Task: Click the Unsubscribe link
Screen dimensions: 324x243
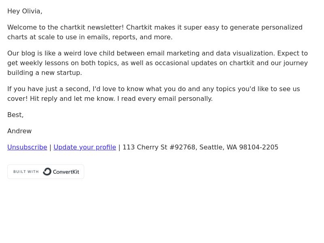Action: click(27, 147)
